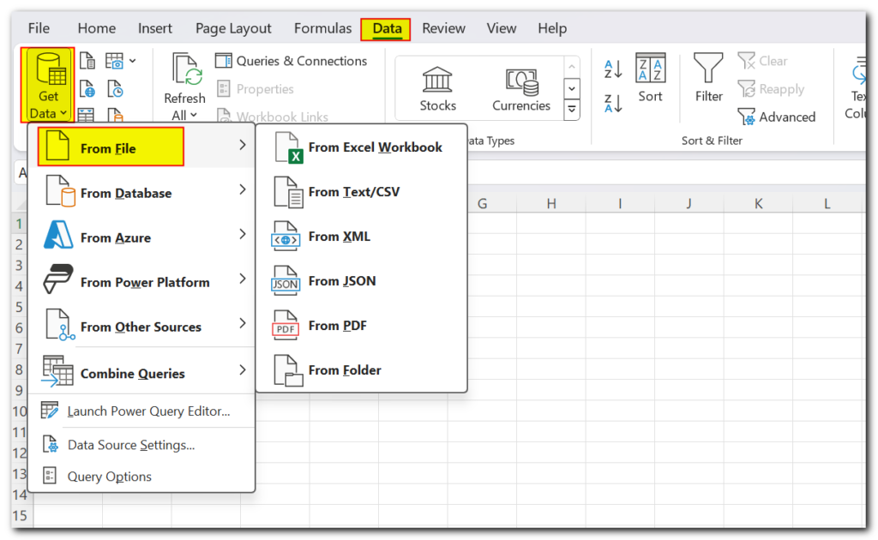Switch to the Page Layout tab
The height and width of the screenshot is (540, 878).
point(233,28)
